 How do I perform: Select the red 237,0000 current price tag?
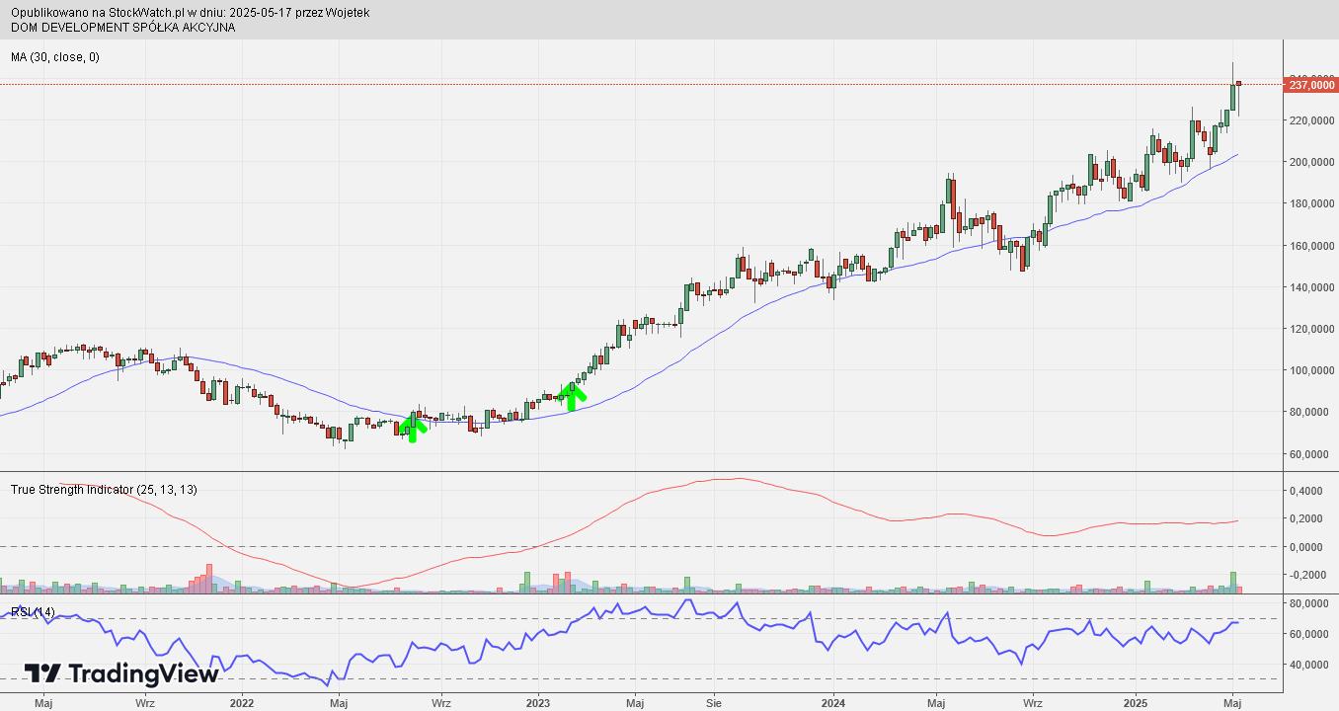1311,86
